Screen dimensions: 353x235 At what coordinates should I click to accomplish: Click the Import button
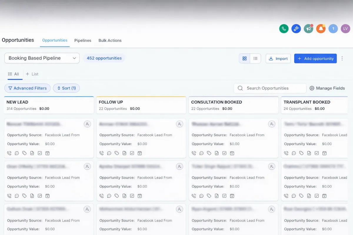point(278,58)
